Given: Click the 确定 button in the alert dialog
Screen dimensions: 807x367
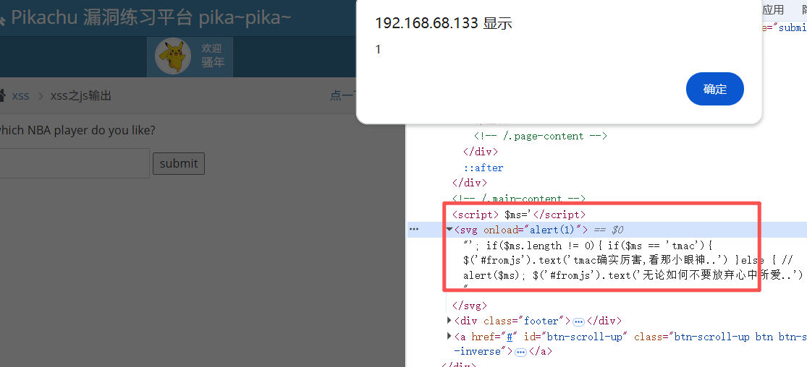Looking at the screenshot, I should point(715,89).
